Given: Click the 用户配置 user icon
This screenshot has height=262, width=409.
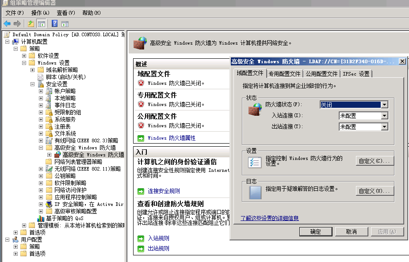Looking at the screenshot, I should point(15,239).
